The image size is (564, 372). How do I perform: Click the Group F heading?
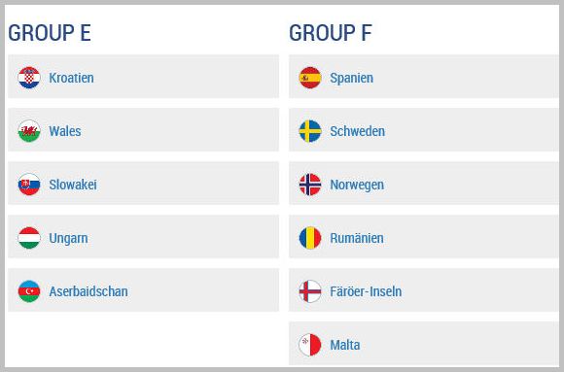pos(331,33)
